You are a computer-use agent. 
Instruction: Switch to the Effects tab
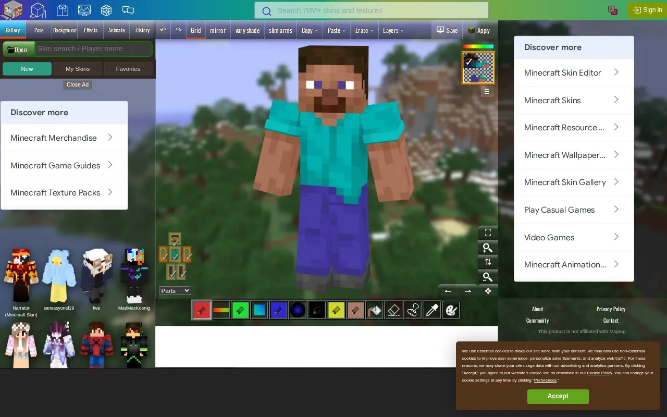pos(91,30)
